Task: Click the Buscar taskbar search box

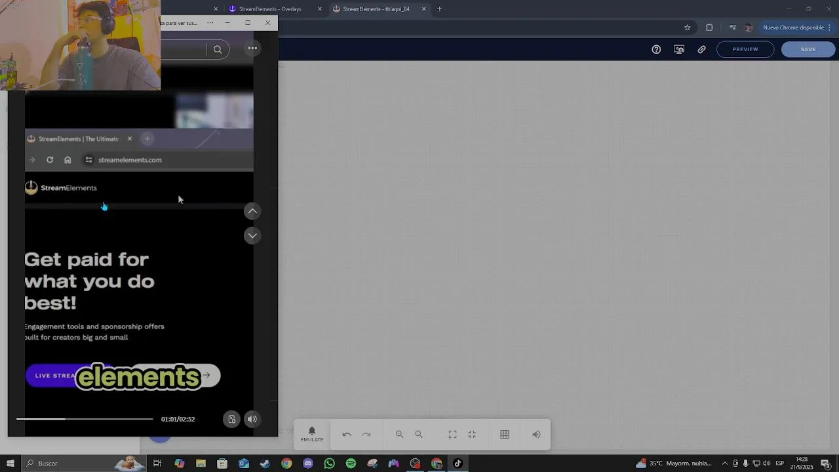Action: coord(85,463)
